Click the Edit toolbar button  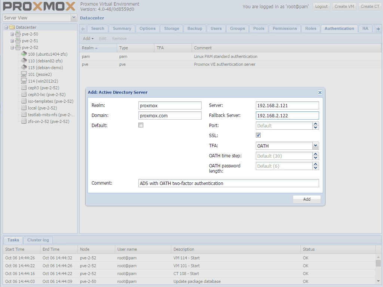point(102,38)
